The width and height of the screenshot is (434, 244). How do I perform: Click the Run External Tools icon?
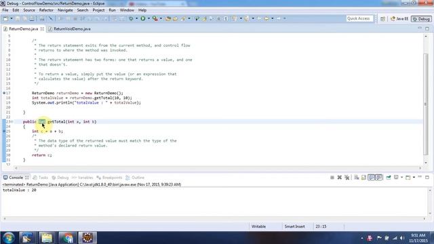pyautogui.click(x=155, y=19)
